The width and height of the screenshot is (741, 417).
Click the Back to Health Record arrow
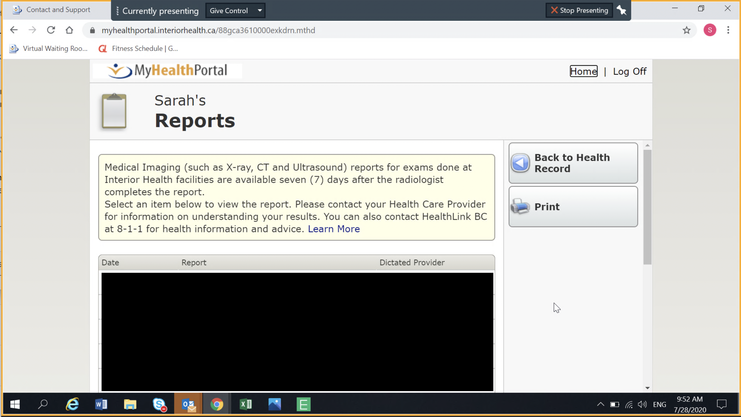520,163
